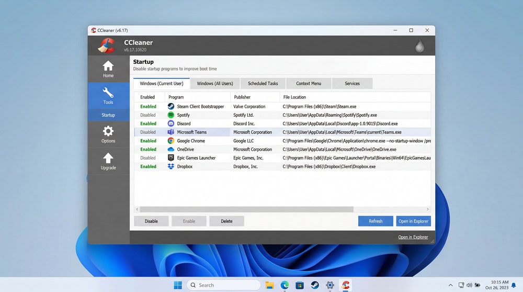523x292 pixels.
Task: Click the Enabled status of Google Chrome row
Action: click(148, 141)
